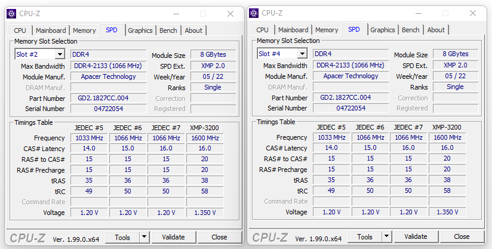This screenshot has width=492, height=249.
Task: Click the CPU-Z app icon in right window title bar
Action: 254,13
